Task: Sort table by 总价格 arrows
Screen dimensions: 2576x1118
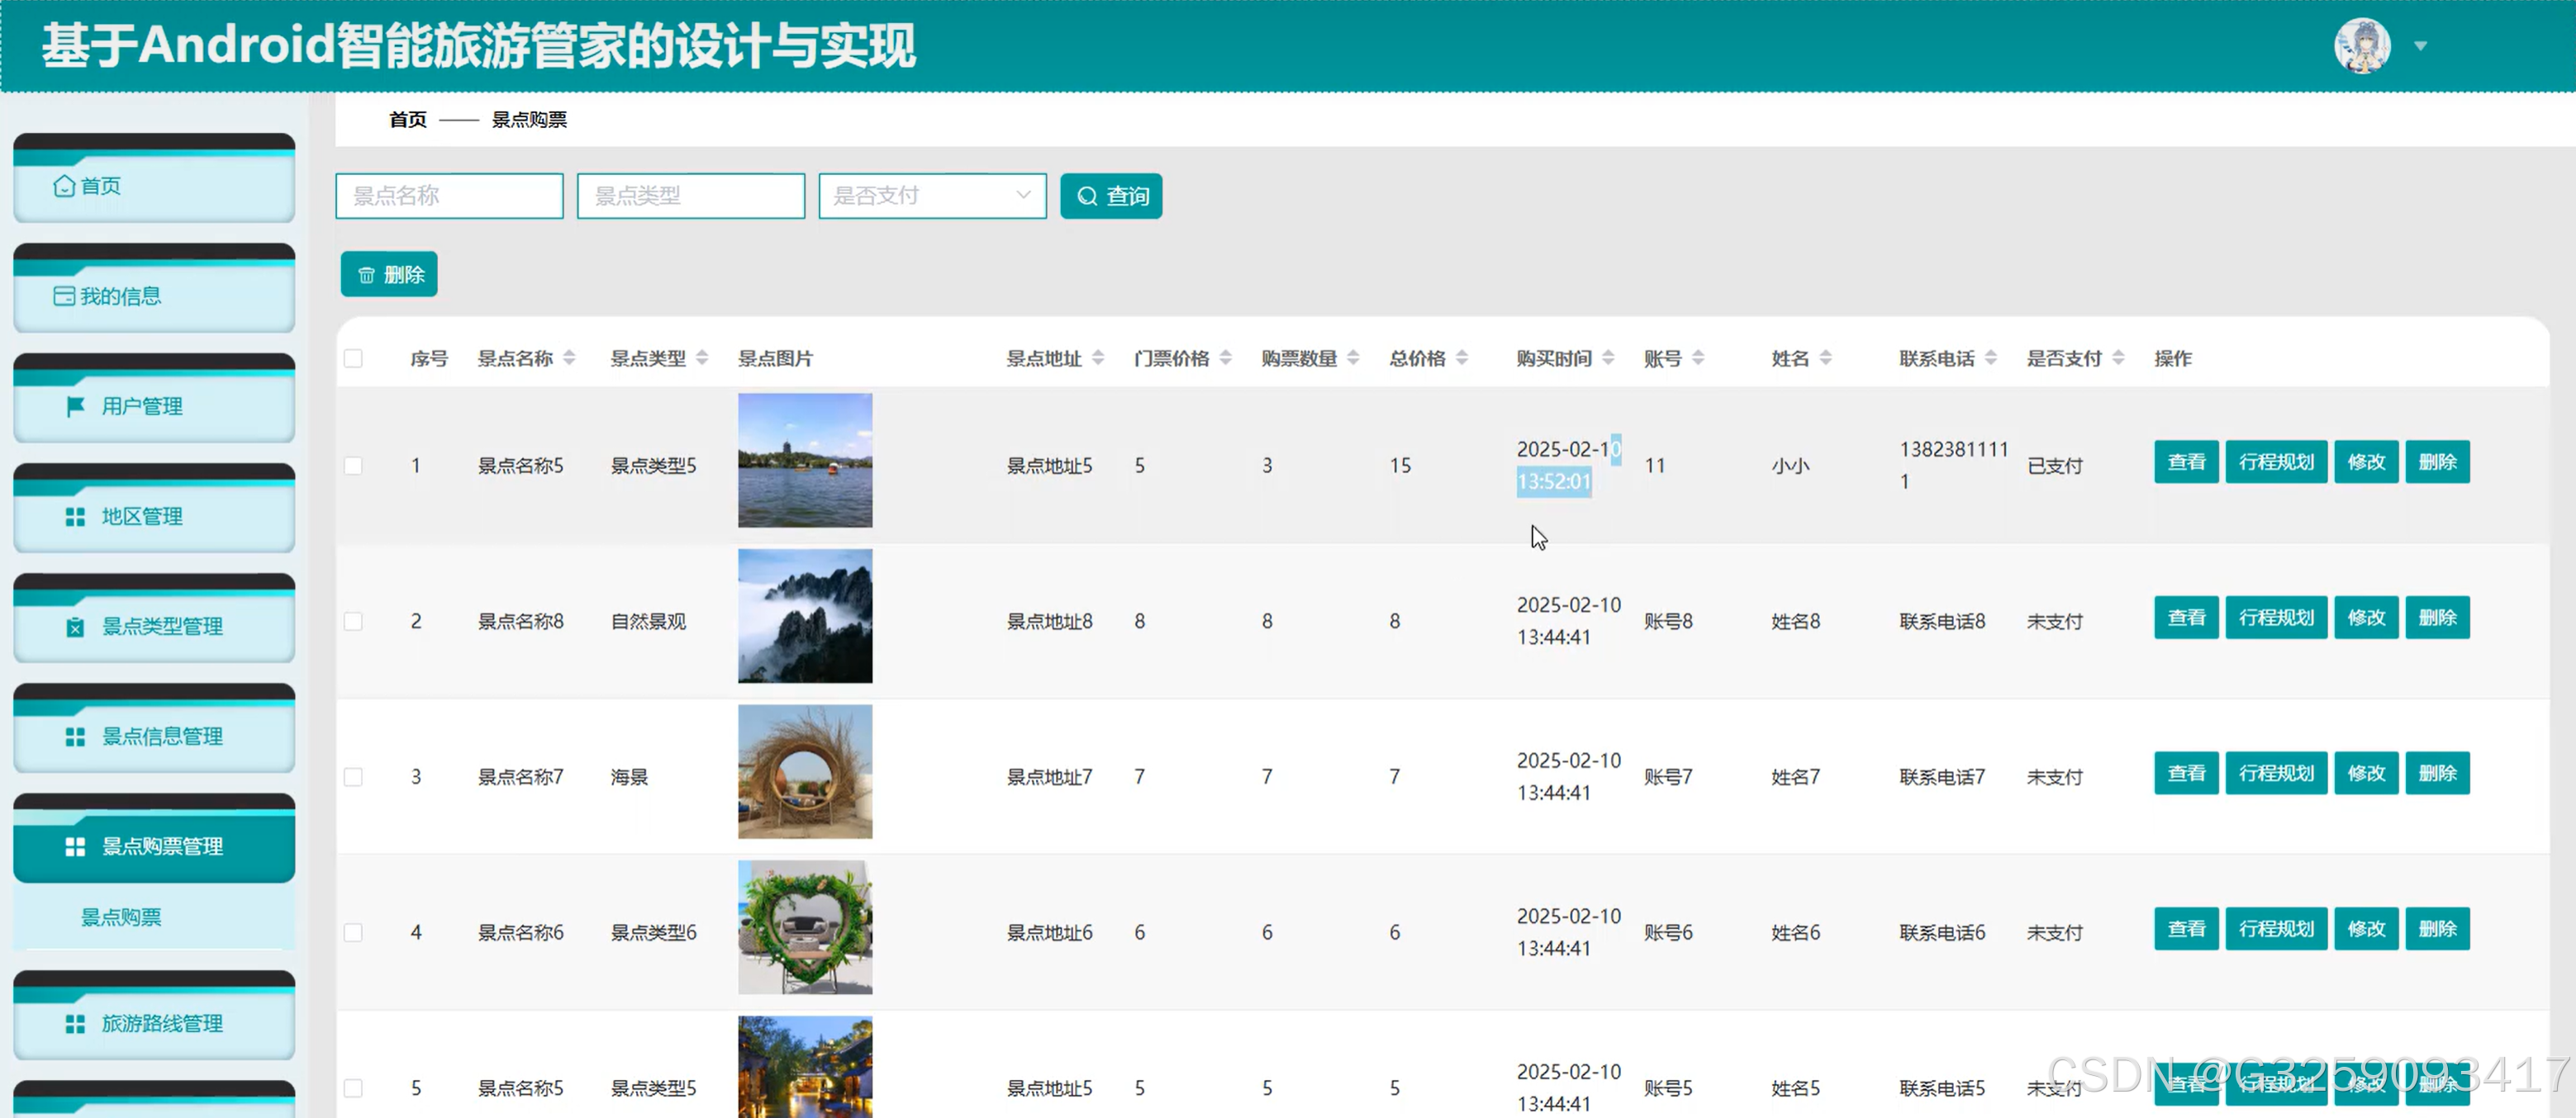Action: click(x=1461, y=358)
